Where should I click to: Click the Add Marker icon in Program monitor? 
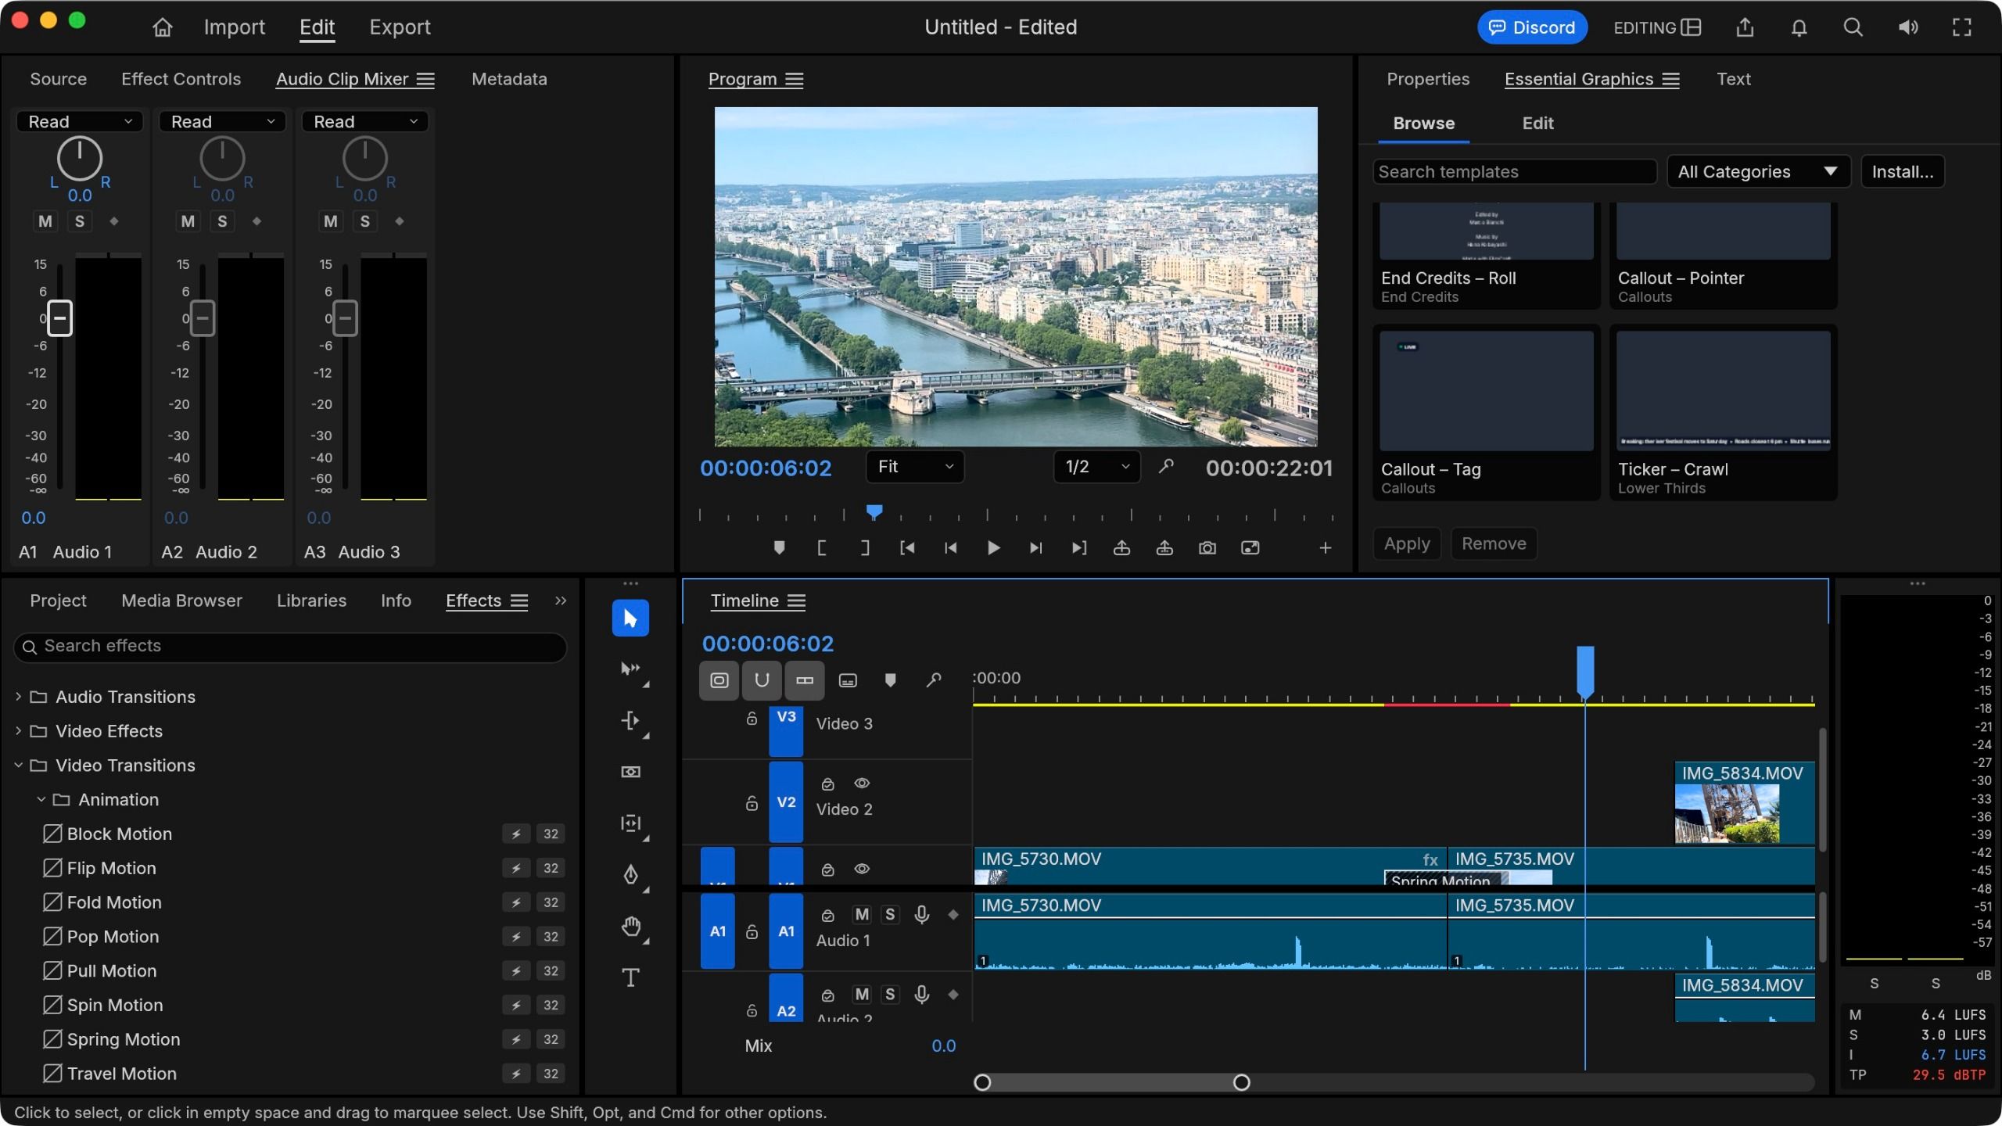(779, 548)
